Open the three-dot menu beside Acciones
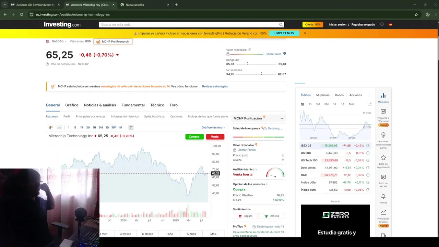This screenshot has width=439, height=247. [x=369, y=95]
